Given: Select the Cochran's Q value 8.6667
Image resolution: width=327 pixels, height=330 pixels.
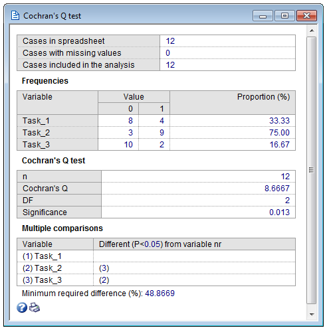Looking at the screenshot, I should click(277, 189).
